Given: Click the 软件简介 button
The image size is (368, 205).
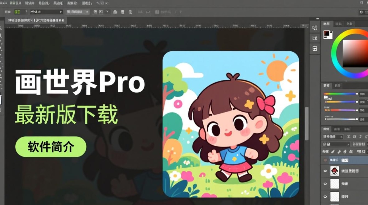Looking at the screenshot, I should 51,147.
